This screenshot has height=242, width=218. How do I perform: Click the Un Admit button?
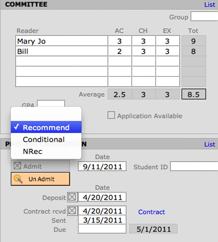click(x=40, y=179)
